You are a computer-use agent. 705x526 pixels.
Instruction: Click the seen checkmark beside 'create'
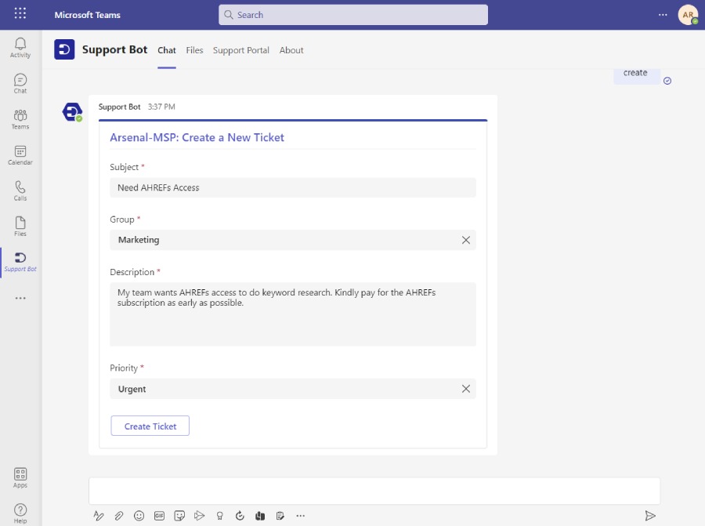(667, 81)
